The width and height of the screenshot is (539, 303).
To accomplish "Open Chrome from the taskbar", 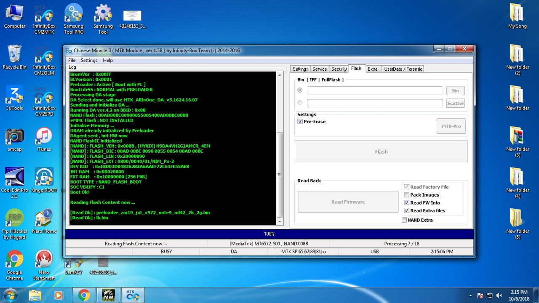I will [83, 295].
